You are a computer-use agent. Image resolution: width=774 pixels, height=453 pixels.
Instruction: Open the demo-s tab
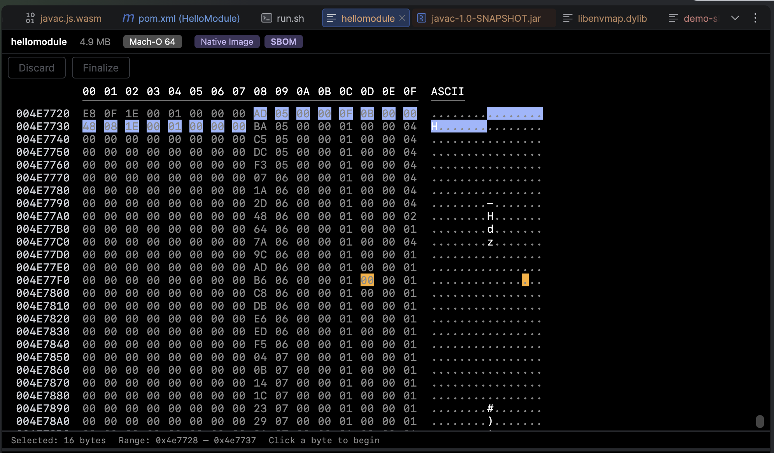pos(694,18)
